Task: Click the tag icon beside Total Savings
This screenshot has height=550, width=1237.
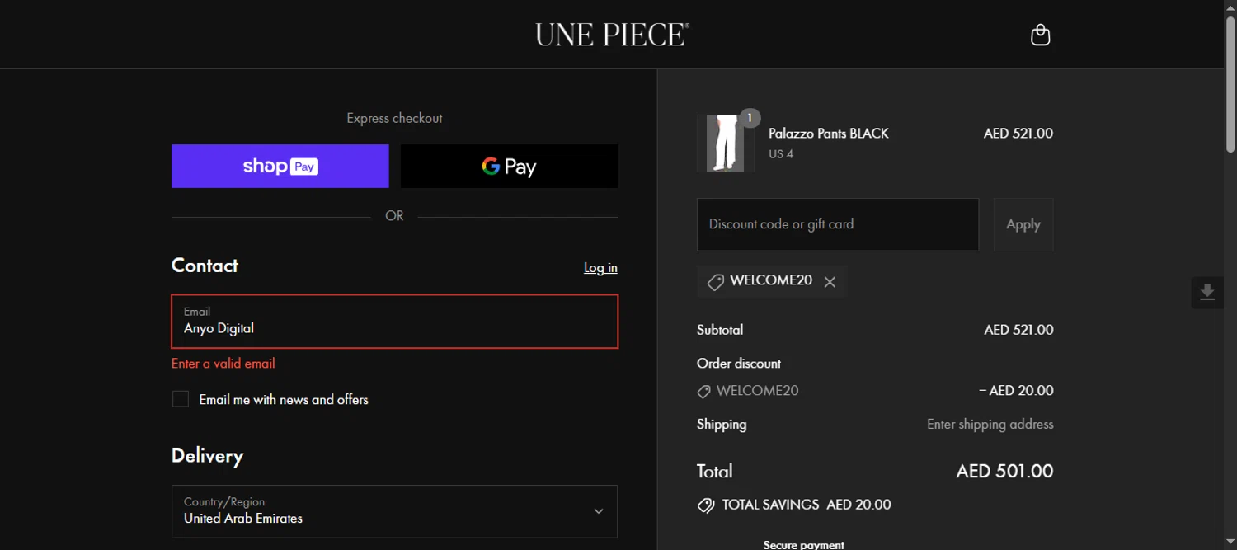Action: tap(706, 505)
